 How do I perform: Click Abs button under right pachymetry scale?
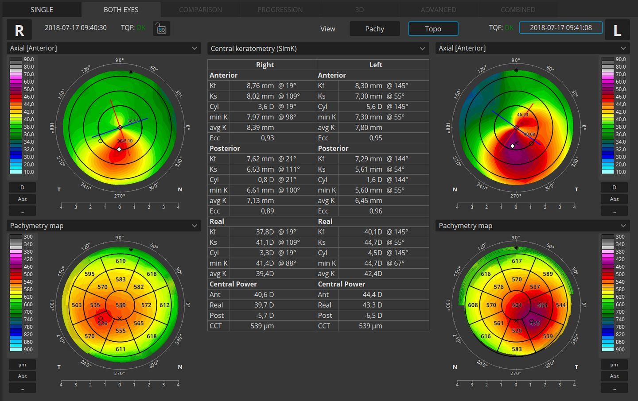(614, 376)
